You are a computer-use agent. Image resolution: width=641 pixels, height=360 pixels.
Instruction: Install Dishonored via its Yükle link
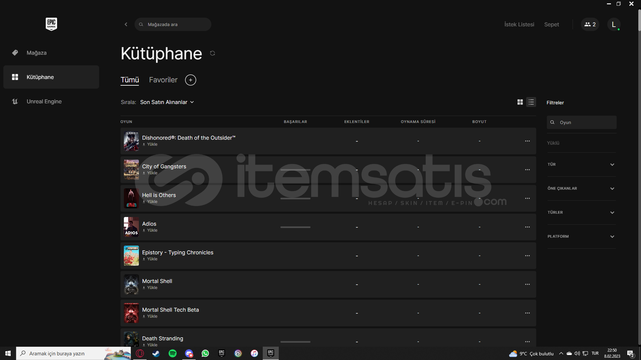coord(150,144)
